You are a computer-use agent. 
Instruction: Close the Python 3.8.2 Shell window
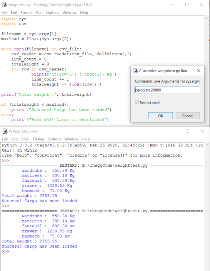[202, 131]
